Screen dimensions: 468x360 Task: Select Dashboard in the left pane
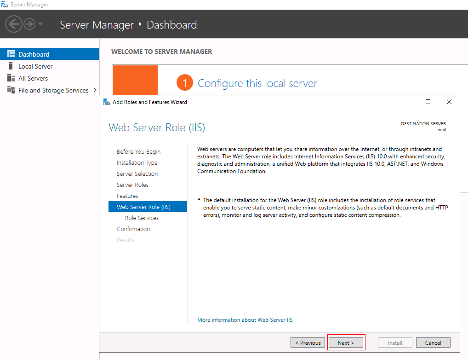click(x=50, y=54)
